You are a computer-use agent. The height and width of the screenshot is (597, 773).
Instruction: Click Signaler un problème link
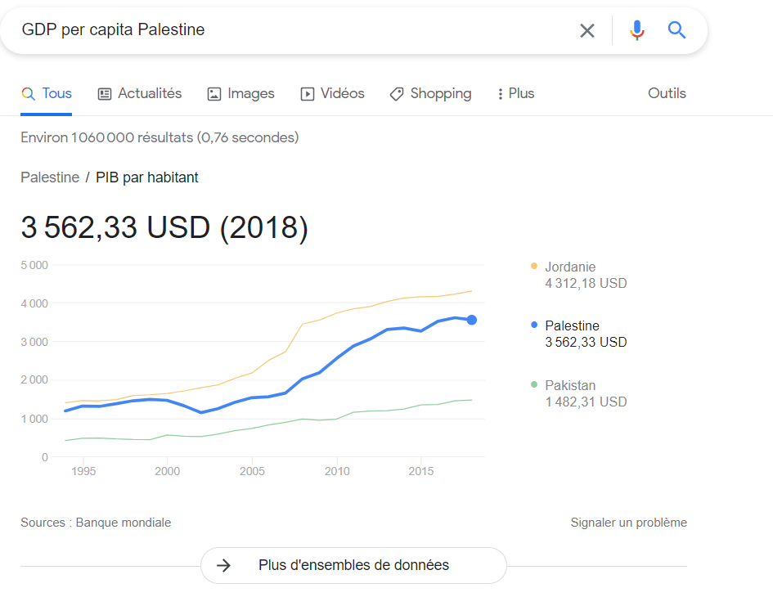tap(628, 523)
